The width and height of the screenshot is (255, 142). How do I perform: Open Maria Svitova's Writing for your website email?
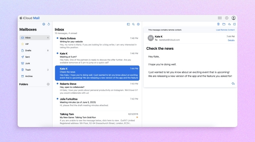click(97, 43)
